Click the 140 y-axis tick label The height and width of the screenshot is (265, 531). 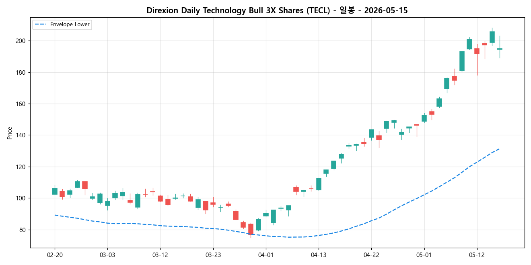pyautogui.click(x=21, y=135)
